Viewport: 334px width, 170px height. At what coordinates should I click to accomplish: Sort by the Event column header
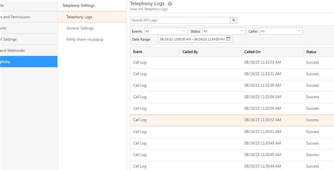coord(138,52)
